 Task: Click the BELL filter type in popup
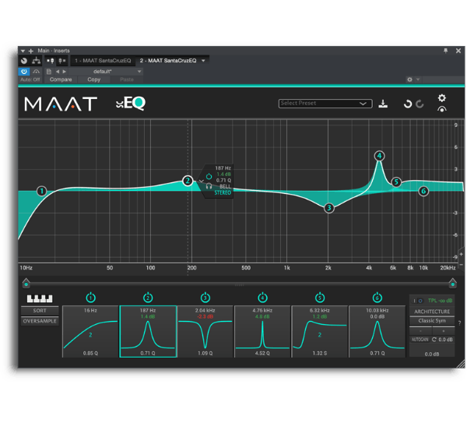pyautogui.click(x=225, y=187)
